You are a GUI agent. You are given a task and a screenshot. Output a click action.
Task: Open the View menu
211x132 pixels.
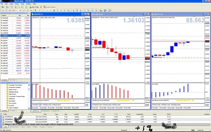(x=6, y=4)
